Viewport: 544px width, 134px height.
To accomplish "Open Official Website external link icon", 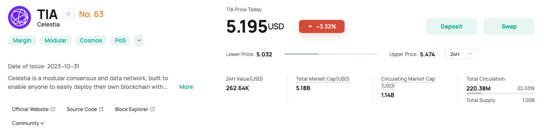I will click(x=53, y=109).
